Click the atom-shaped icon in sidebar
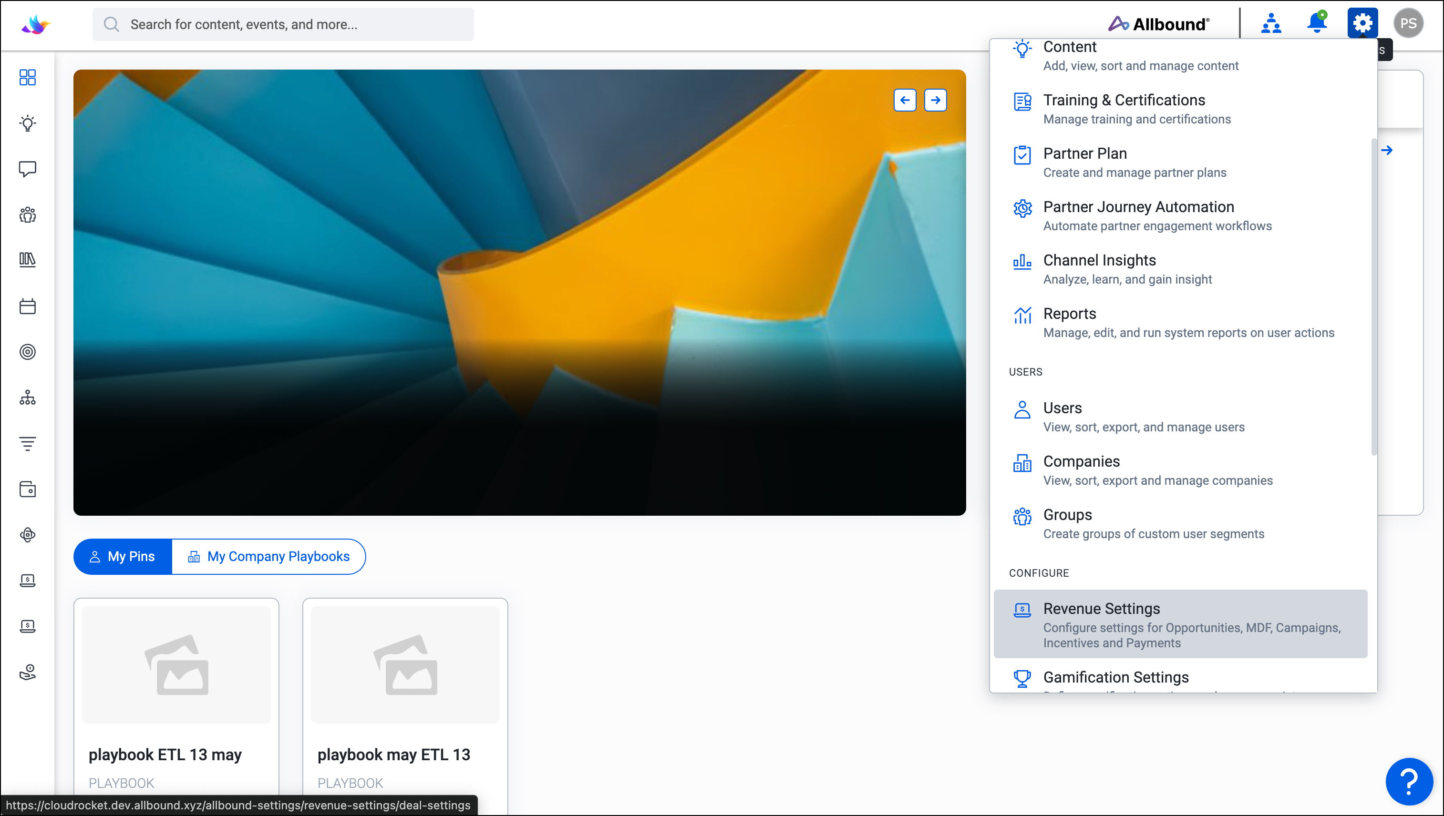The image size is (1444, 816). [x=28, y=535]
